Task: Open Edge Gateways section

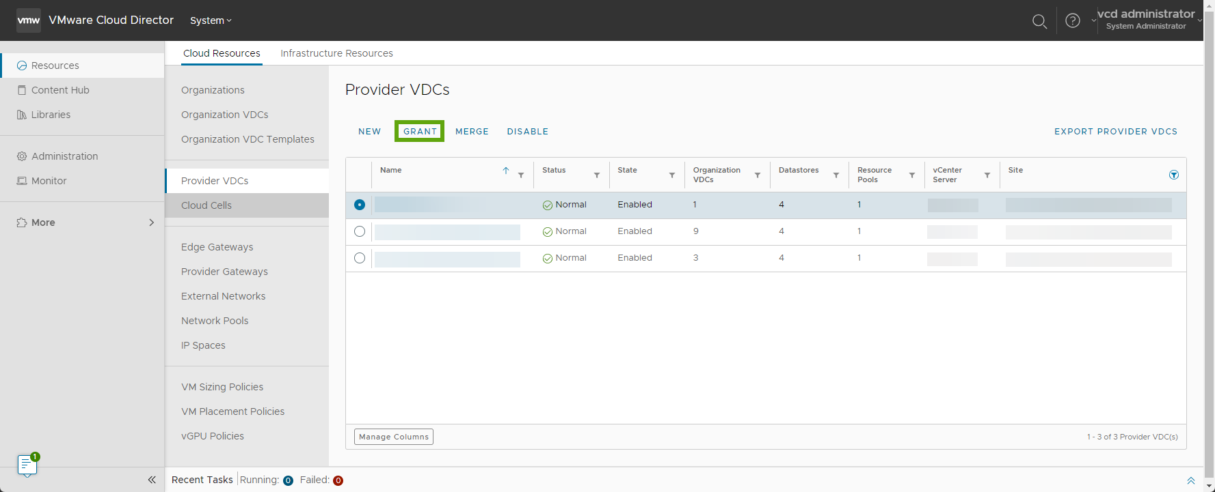Action: [x=217, y=247]
